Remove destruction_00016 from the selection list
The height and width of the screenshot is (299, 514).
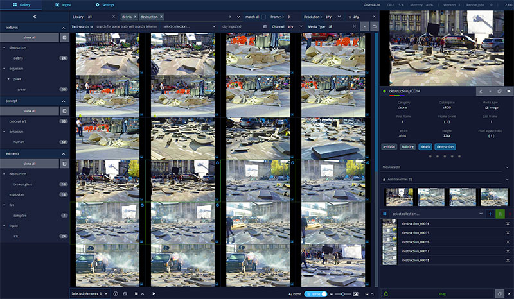click(507, 241)
